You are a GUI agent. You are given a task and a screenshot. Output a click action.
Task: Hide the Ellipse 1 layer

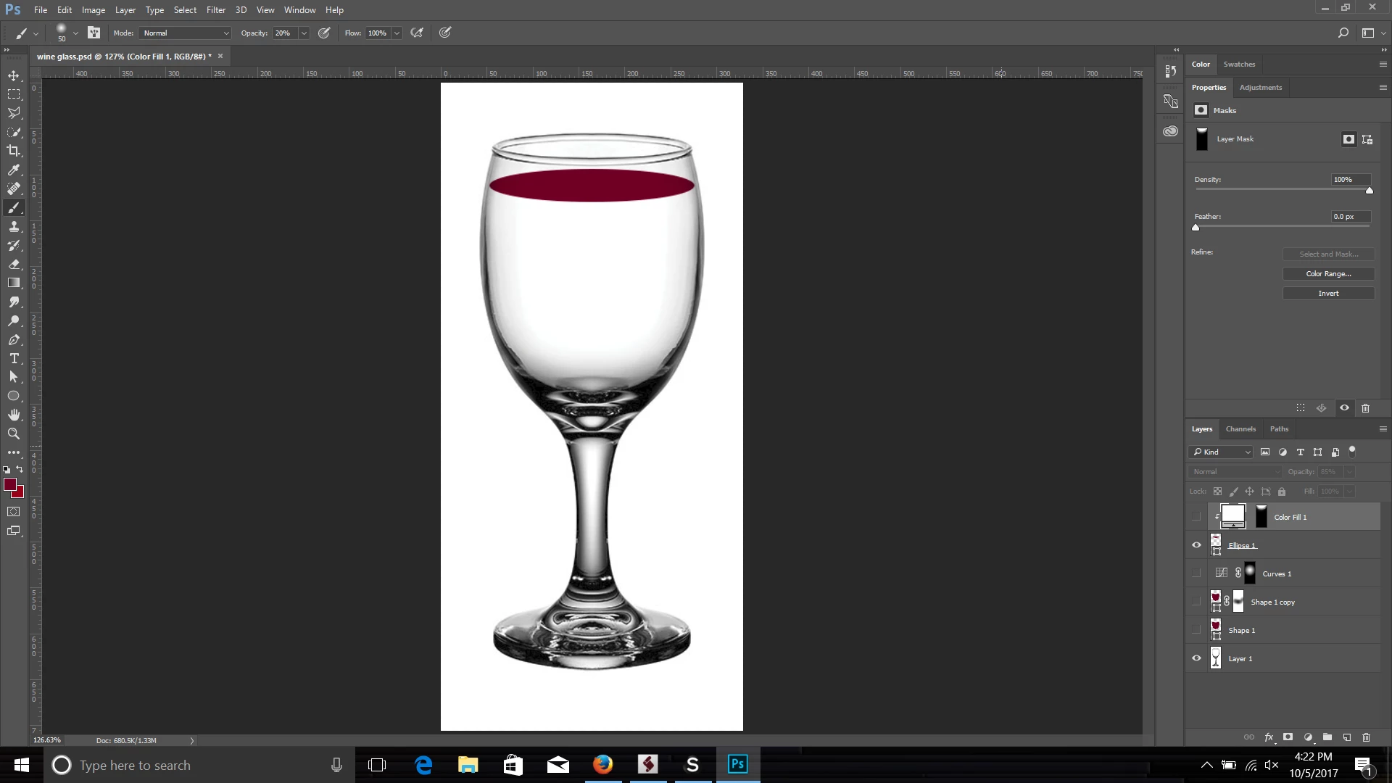coord(1196,545)
